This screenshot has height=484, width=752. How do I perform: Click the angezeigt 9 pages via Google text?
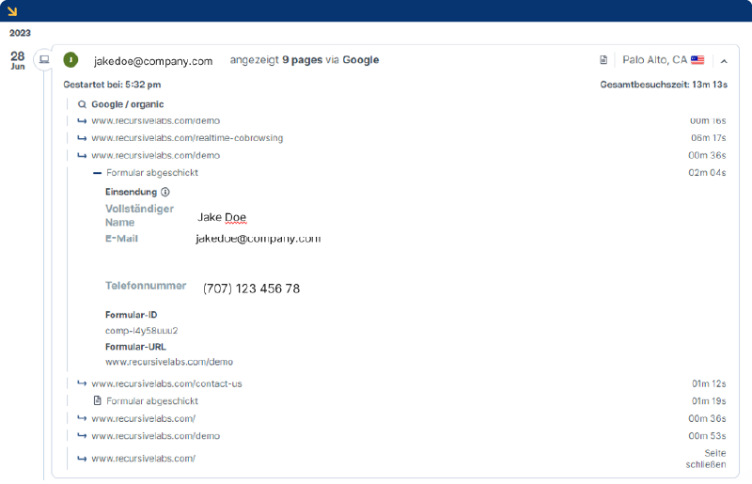click(x=305, y=60)
